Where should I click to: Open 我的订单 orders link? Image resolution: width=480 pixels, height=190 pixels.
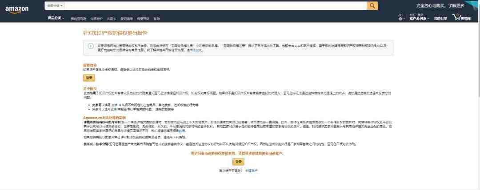click(x=440, y=19)
